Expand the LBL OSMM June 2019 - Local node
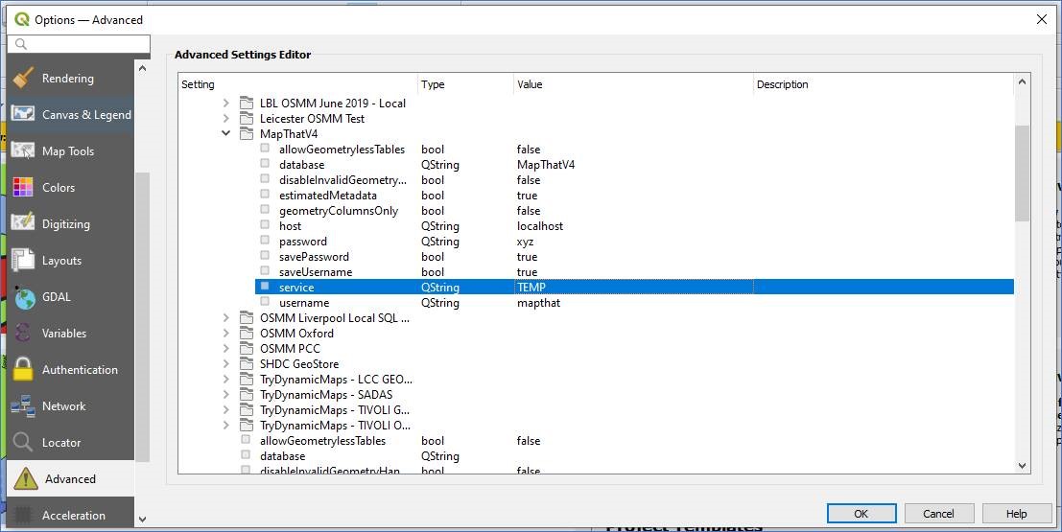 pyautogui.click(x=226, y=104)
